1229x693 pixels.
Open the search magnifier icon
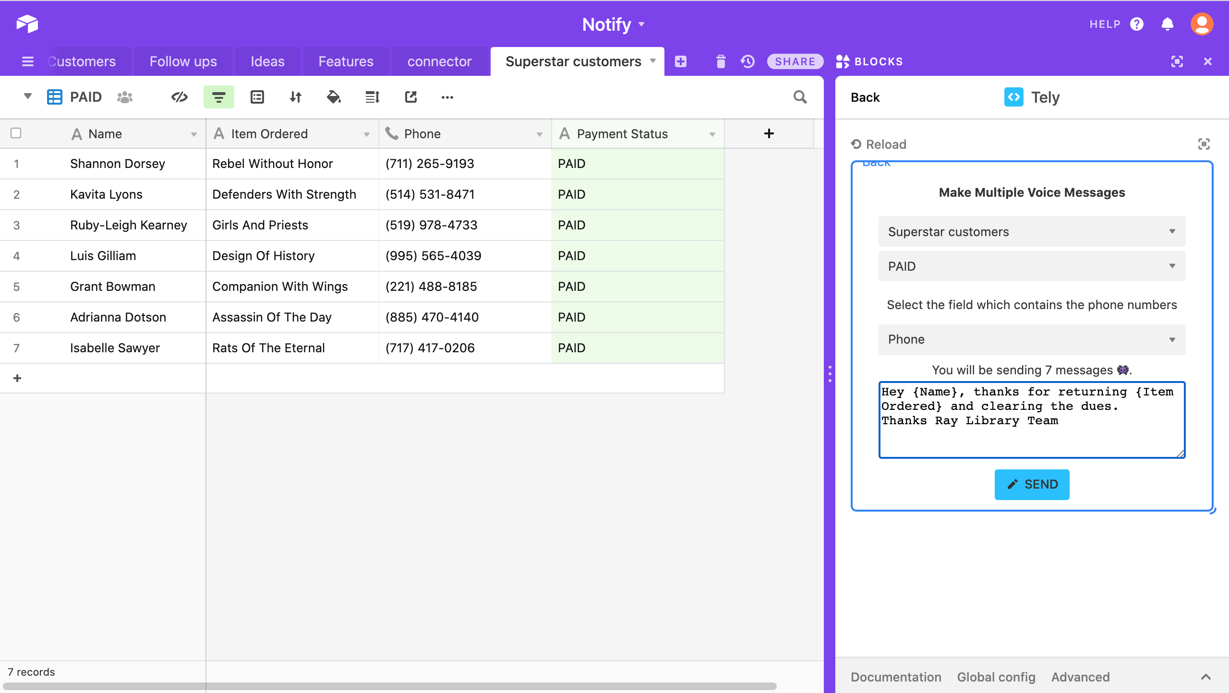800,97
